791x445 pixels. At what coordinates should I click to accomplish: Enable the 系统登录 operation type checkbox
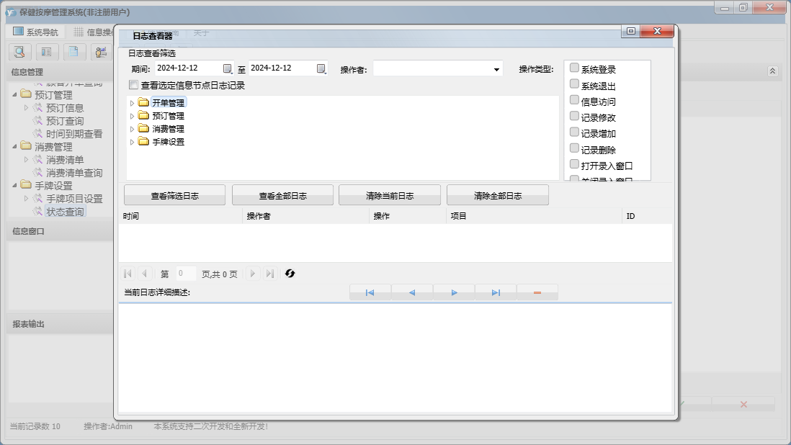tap(574, 68)
